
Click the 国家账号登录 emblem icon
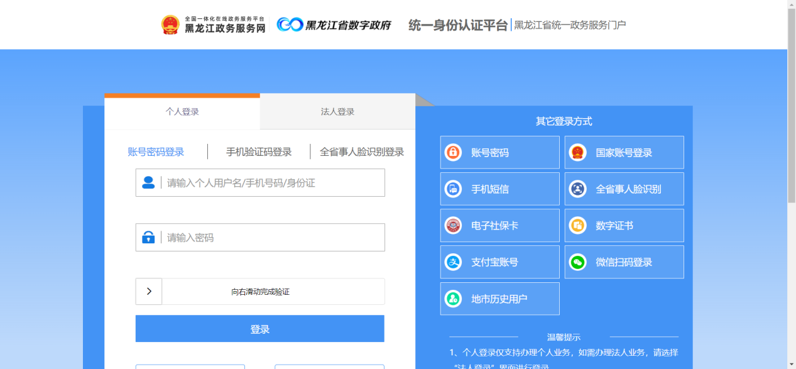[577, 153]
